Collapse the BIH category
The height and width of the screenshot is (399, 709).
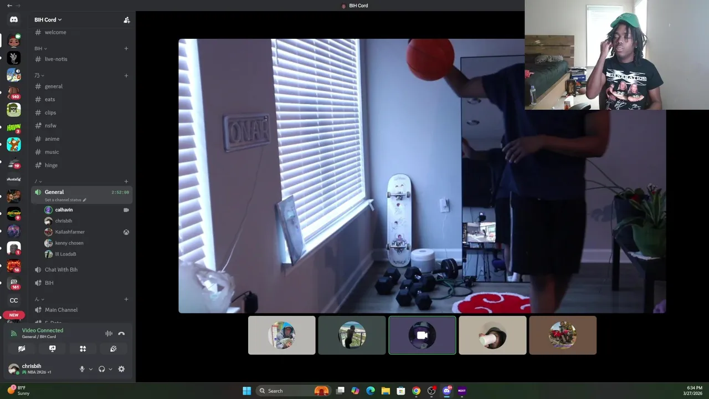[x=40, y=48]
